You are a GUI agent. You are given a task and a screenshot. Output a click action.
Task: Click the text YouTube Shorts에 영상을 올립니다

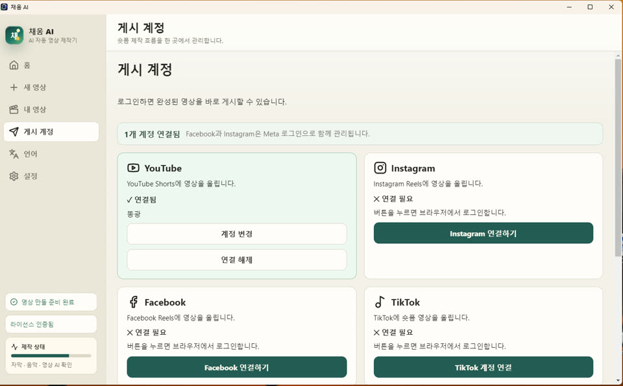(181, 184)
